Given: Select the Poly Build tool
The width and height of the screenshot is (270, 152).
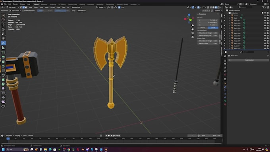Looking at the screenshot, I should click(3, 79).
